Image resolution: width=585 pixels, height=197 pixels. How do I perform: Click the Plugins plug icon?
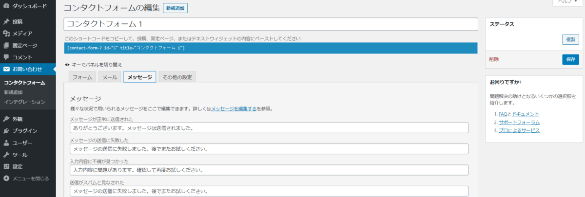[x=6, y=131]
